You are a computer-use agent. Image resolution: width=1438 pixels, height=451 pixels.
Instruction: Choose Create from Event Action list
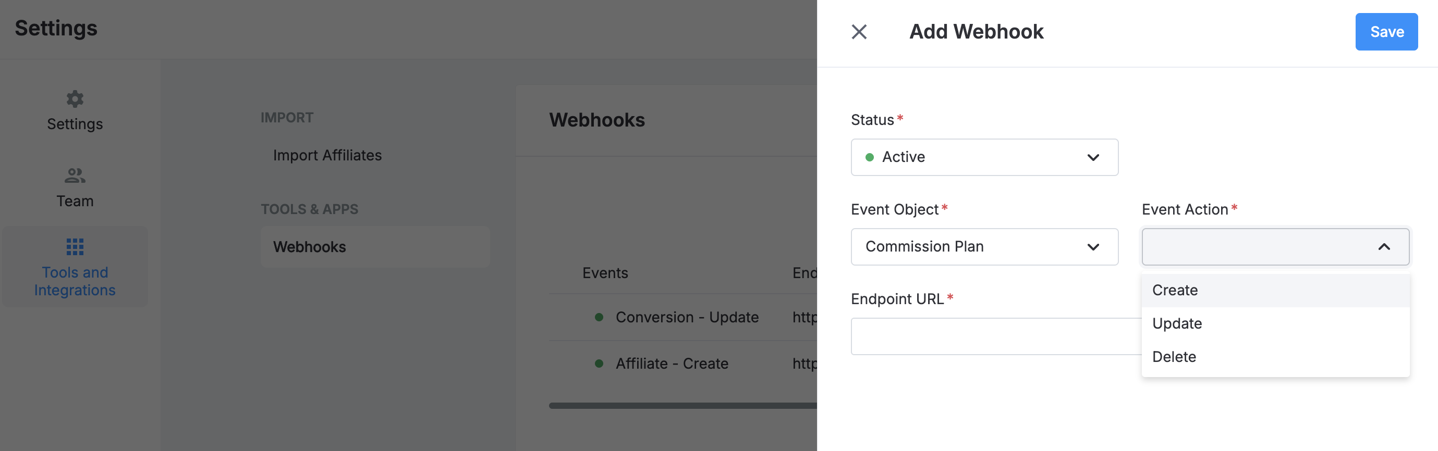(1275, 291)
